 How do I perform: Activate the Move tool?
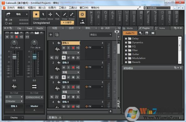click(x=50, y=15)
